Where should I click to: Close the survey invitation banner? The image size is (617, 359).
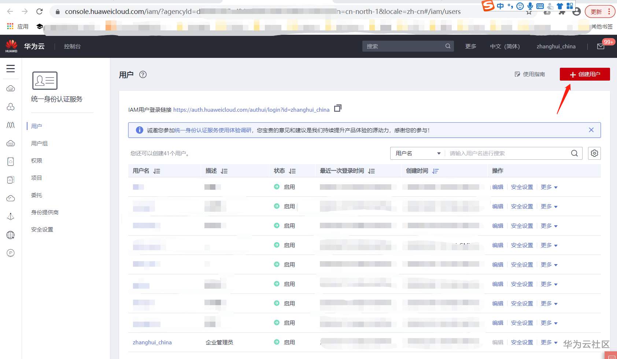click(x=591, y=130)
